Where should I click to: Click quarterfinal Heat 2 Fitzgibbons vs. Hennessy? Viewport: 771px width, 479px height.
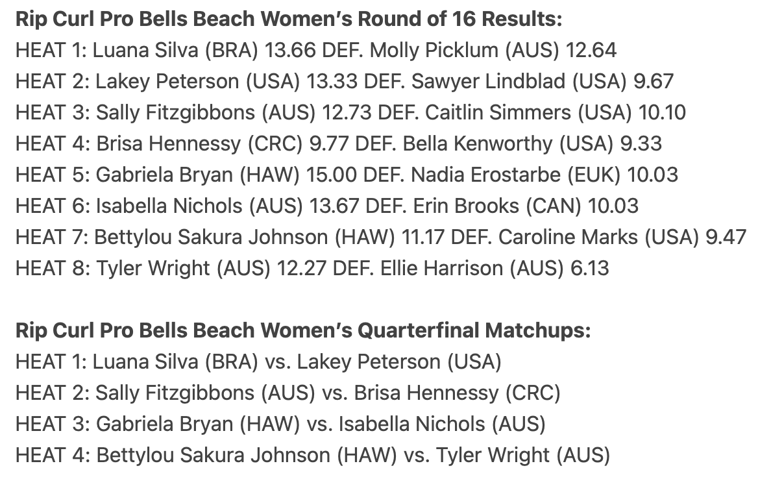[288, 393]
